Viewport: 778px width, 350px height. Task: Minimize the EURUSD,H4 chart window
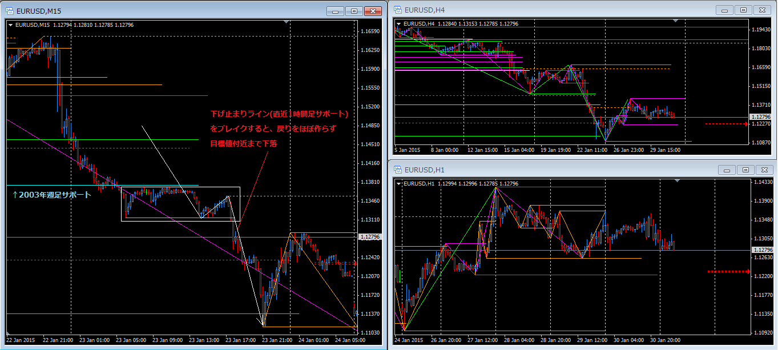point(725,10)
